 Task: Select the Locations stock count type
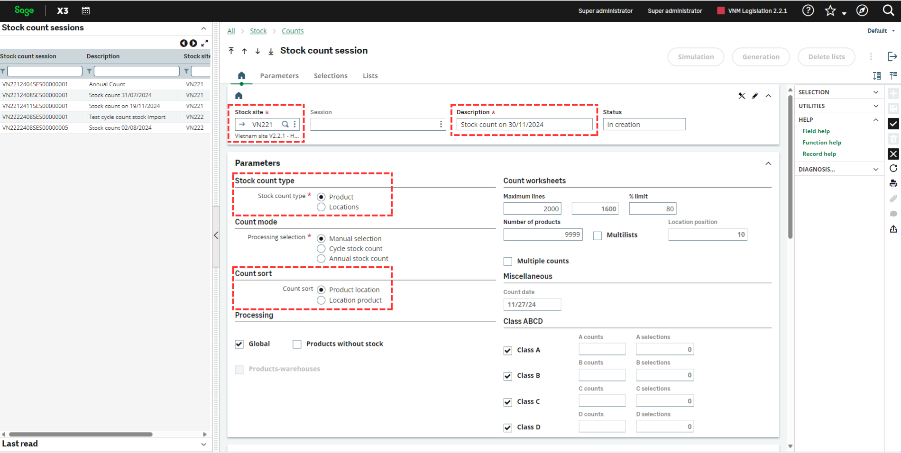[x=321, y=207]
